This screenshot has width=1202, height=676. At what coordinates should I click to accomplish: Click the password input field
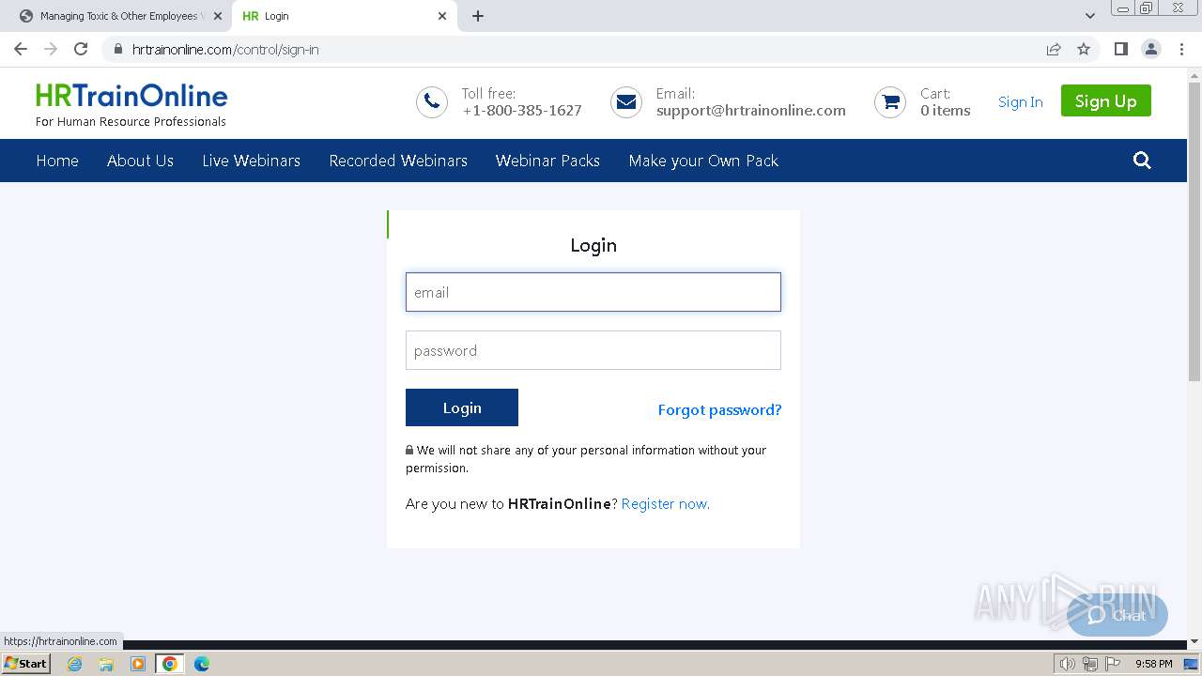pos(593,350)
